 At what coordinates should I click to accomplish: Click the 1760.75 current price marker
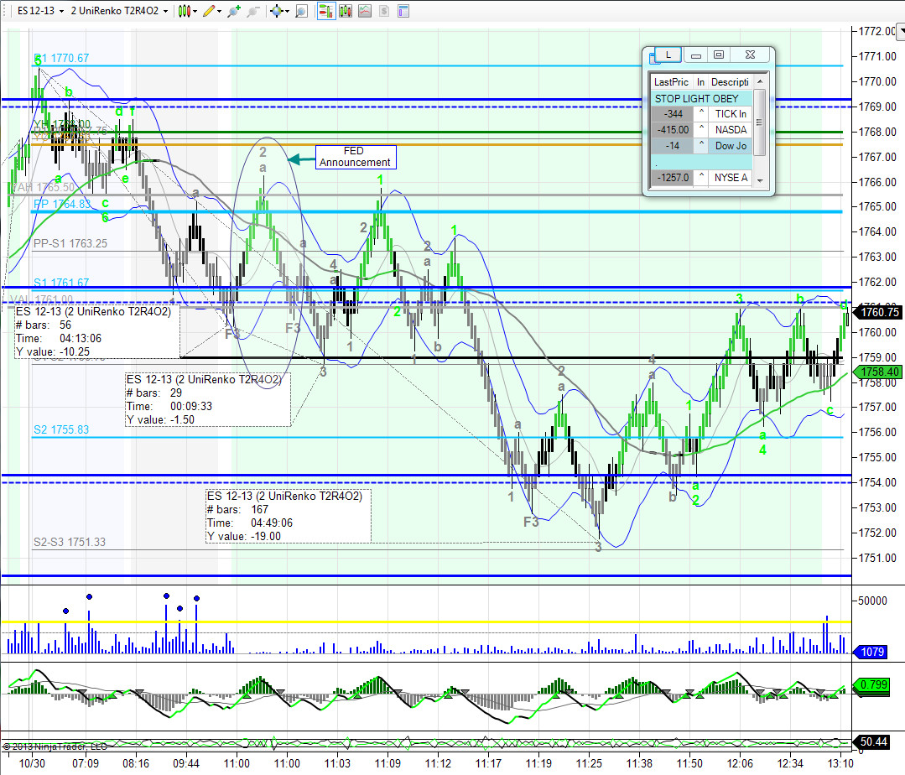click(x=878, y=312)
